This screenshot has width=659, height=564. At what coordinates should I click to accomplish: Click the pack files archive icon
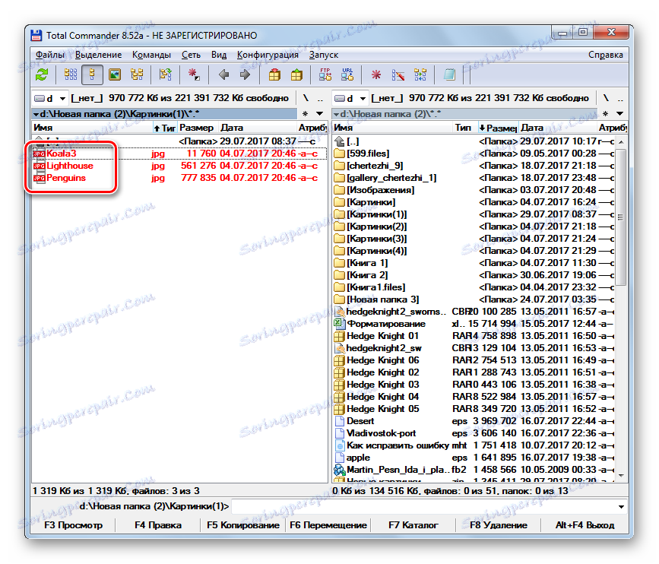tap(274, 74)
